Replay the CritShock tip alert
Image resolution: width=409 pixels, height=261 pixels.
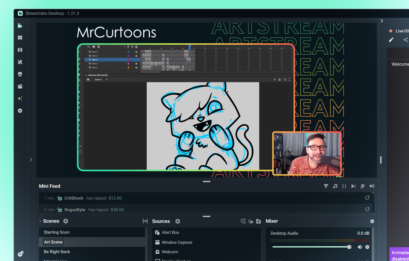click(x=367, y=198)
